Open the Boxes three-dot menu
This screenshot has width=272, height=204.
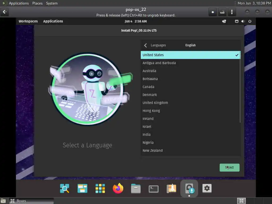coord(232,12)
